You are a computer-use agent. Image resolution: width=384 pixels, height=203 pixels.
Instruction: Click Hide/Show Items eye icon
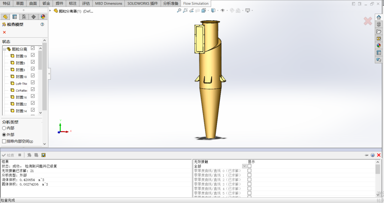[x=223, y=11]
